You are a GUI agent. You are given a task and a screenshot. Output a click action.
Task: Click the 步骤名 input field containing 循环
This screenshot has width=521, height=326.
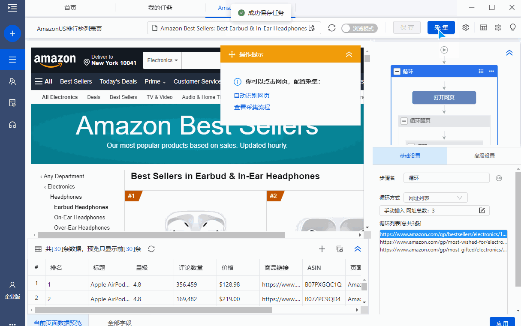(447, 178)
